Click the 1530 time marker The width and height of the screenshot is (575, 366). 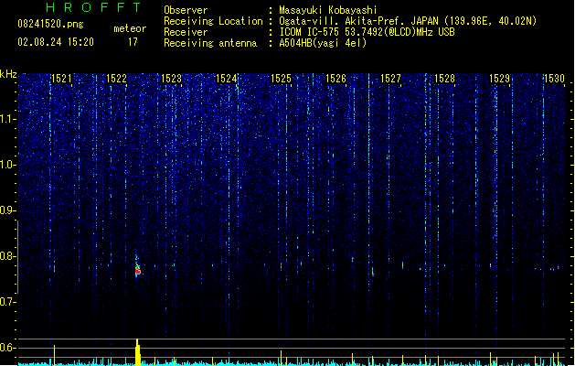(x=554, y=79)
